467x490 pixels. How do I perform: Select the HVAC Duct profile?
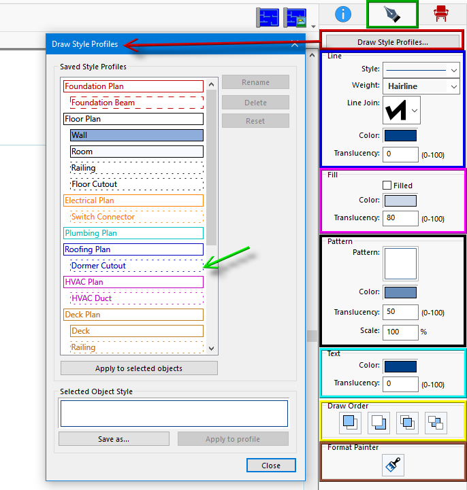[x=137, y=298]
